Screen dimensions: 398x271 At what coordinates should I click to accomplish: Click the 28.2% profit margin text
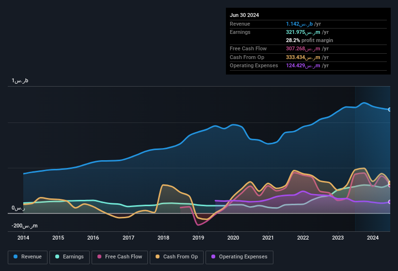click(x=309, y=40)
